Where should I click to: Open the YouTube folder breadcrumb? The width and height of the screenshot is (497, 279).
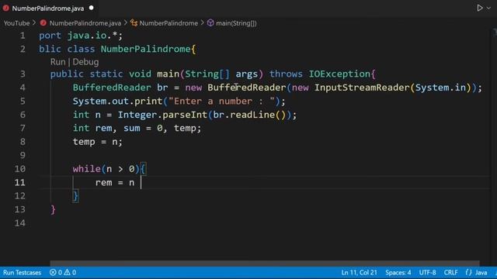pyautogui.click(x=16, y=23)
